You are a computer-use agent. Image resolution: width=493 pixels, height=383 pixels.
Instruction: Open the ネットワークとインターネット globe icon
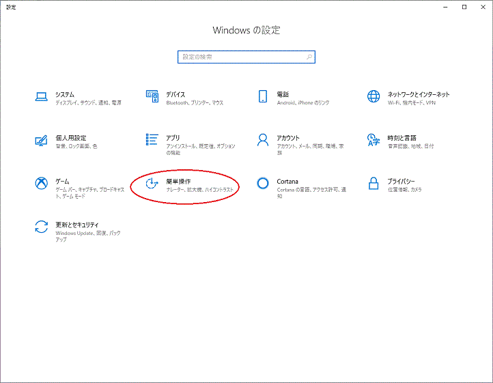pyautogui.click(x=374, y=96)
